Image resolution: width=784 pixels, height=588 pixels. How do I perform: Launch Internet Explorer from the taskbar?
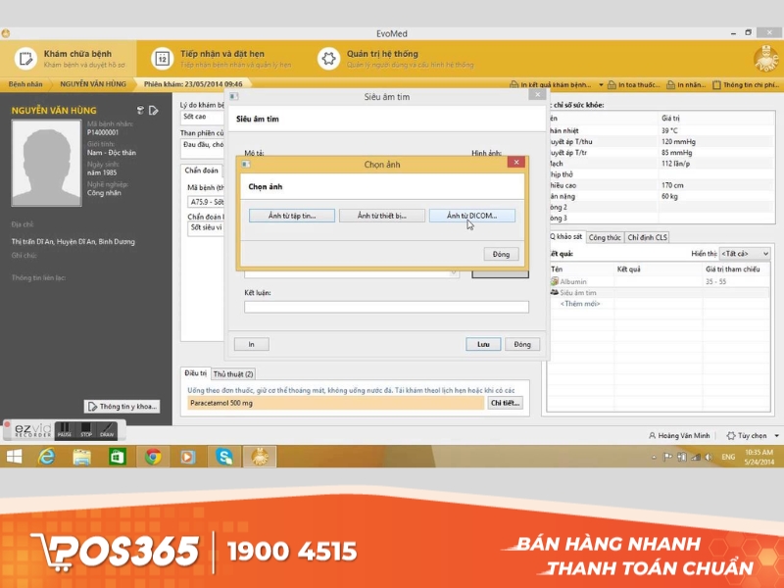tap(46, 456)
